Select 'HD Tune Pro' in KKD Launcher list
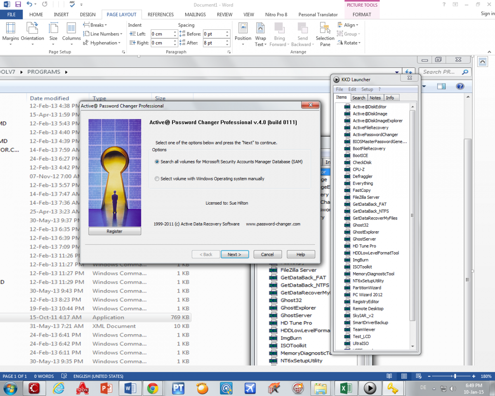This screenshot has height=396, width=495. [364, 246]
